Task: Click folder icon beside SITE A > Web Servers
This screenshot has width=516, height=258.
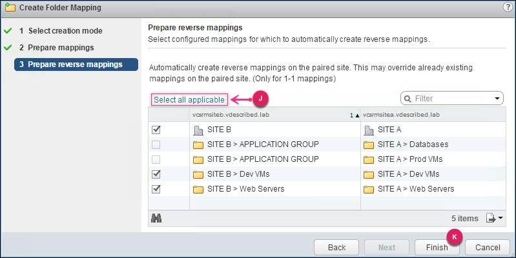Action: point(369,190)
